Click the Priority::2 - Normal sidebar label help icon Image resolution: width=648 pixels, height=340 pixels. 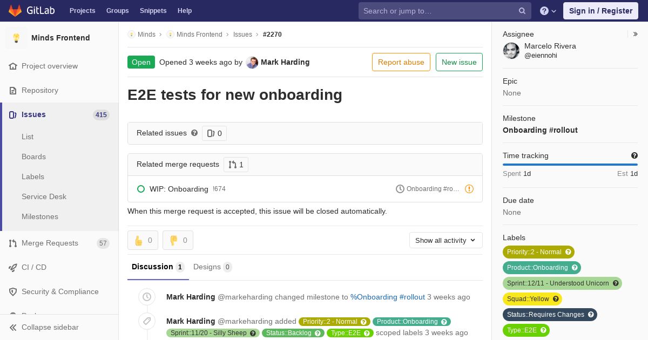568,252
